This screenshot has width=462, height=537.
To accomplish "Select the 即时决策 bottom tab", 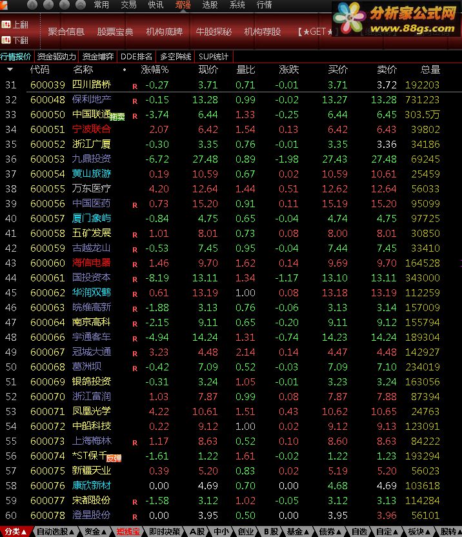I will 165,532.
